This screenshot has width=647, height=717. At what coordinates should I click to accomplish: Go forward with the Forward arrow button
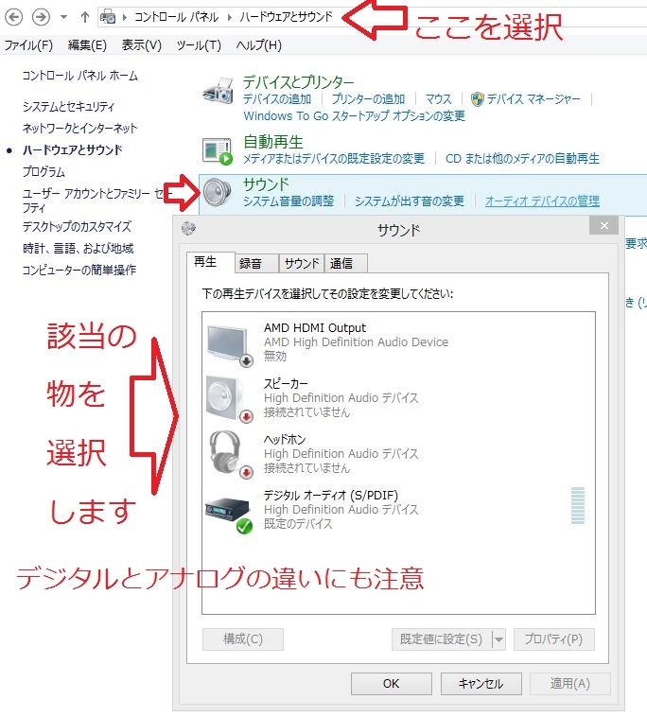[x=41, y=17]
